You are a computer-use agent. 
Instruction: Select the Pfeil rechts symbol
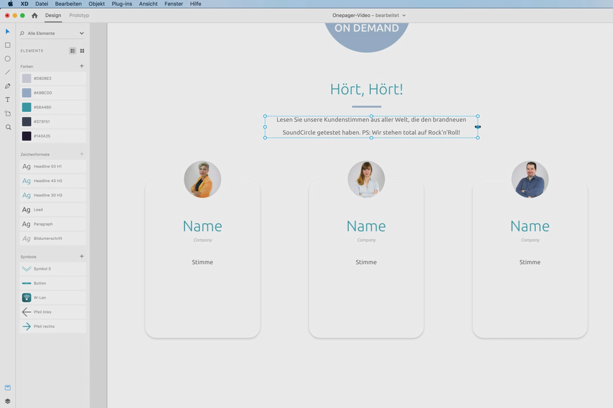click(x=53, y=326)
